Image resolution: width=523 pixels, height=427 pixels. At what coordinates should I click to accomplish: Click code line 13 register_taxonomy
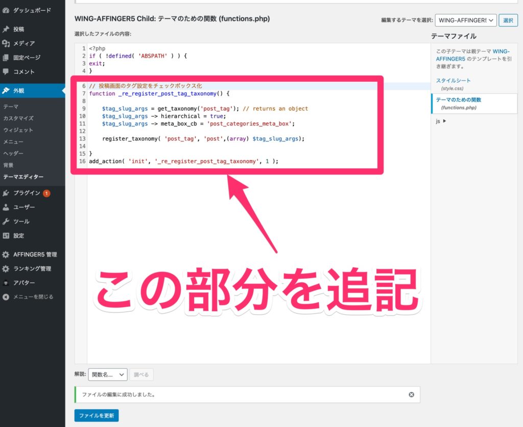[203, 139]
